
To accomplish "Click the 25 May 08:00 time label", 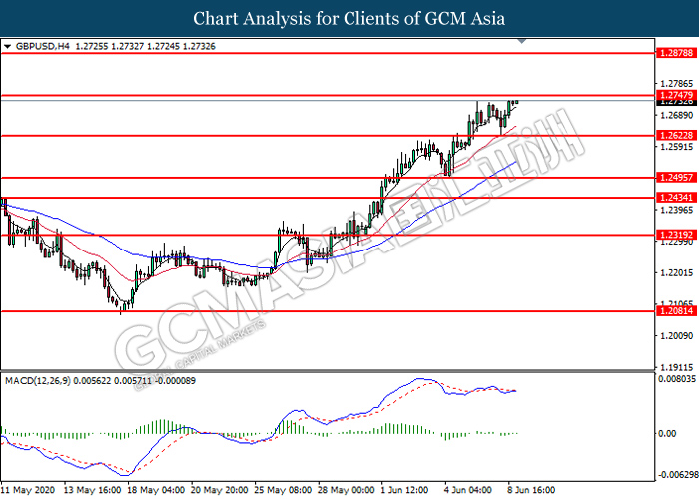I will point(283,490).
